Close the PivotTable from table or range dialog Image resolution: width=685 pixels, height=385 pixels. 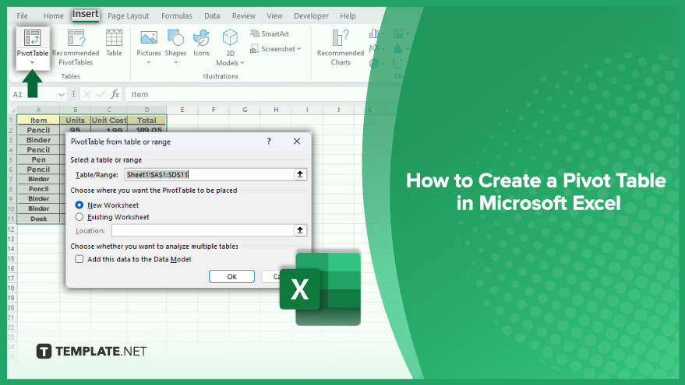(x=297, y=142)
